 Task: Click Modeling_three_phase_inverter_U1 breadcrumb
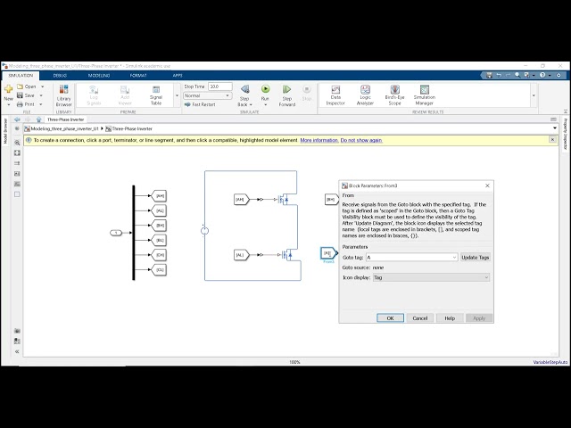[64, 128]
